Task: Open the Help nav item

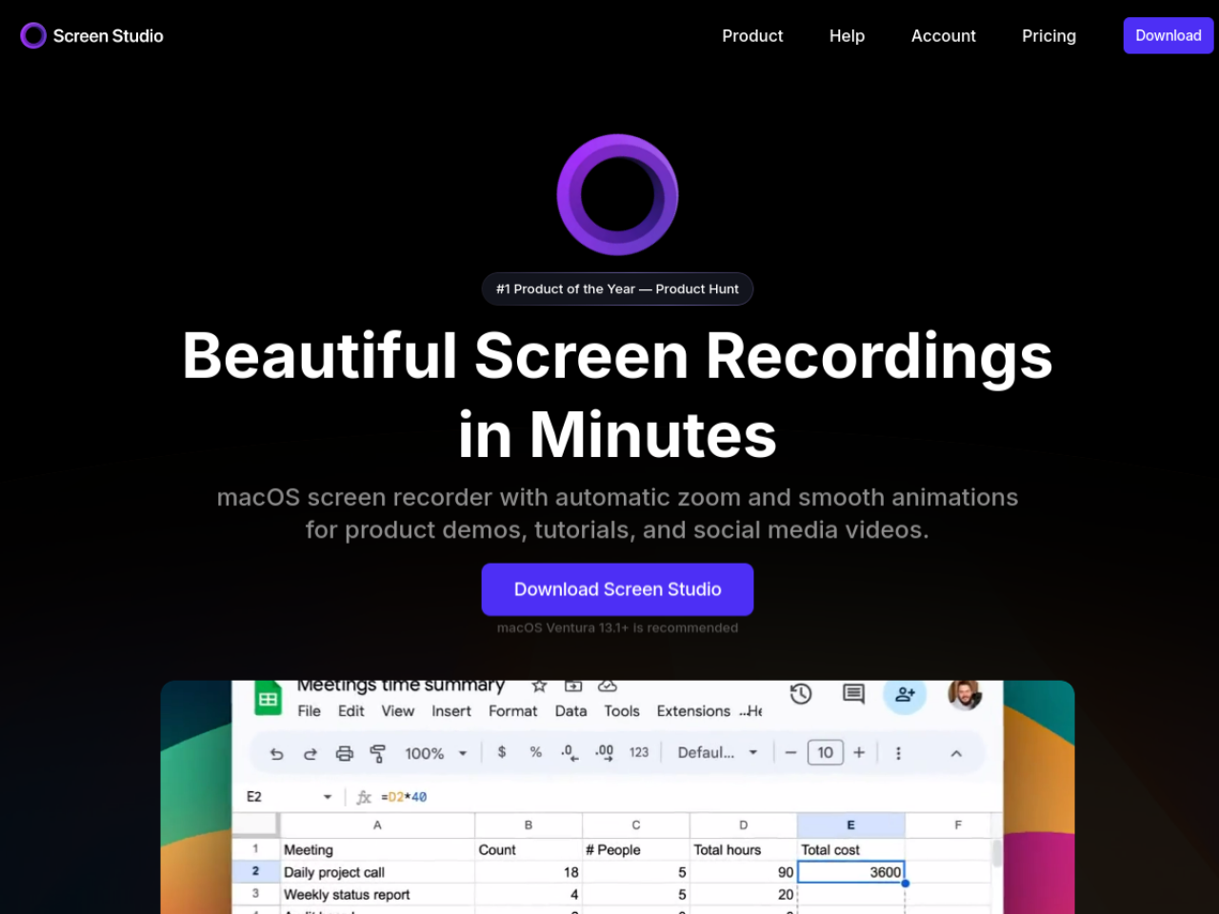Action: (x=847, y=35)
